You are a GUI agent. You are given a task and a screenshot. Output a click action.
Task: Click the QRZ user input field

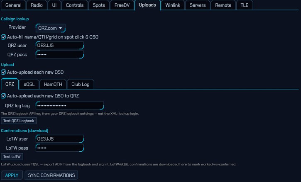pos(59,46)
